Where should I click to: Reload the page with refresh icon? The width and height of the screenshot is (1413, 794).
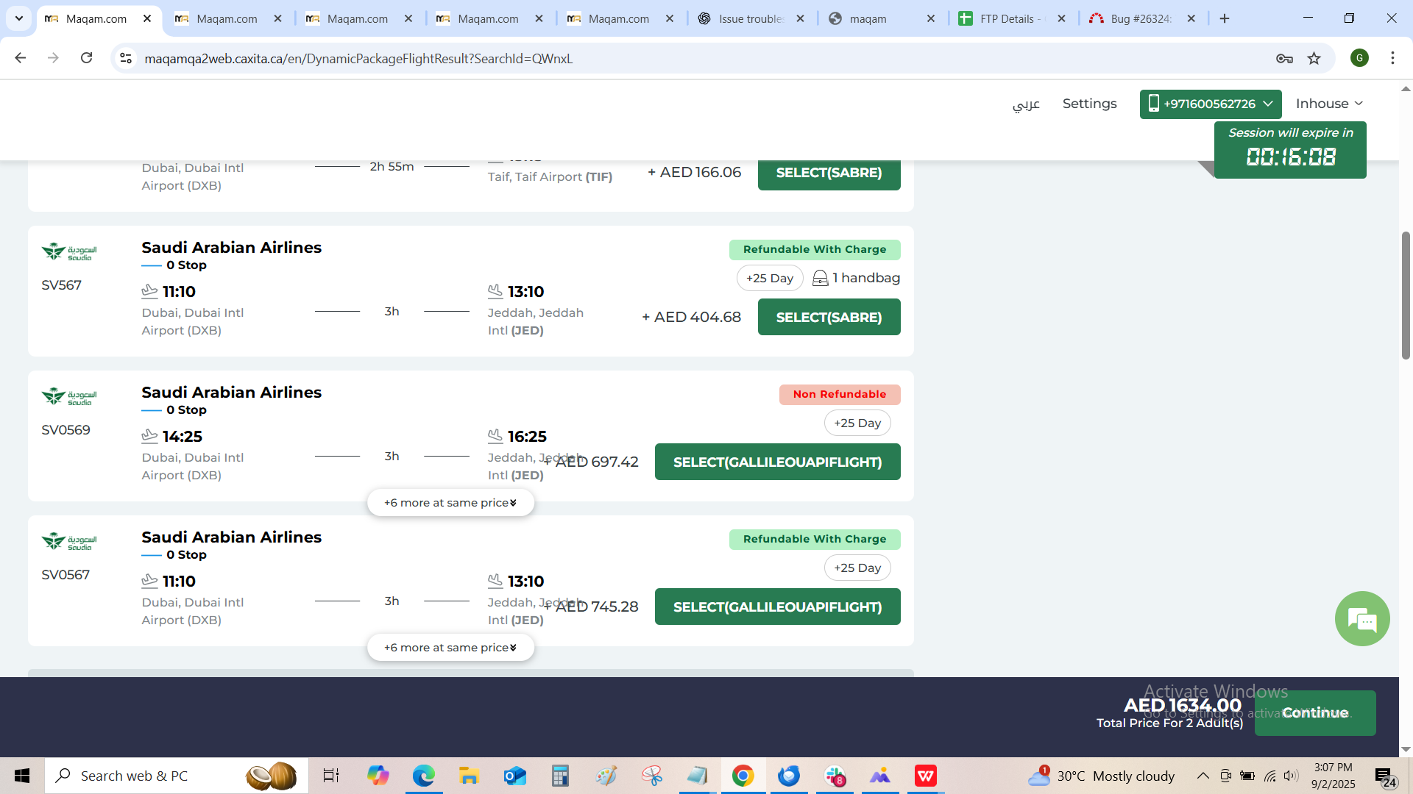pos(86,58)
